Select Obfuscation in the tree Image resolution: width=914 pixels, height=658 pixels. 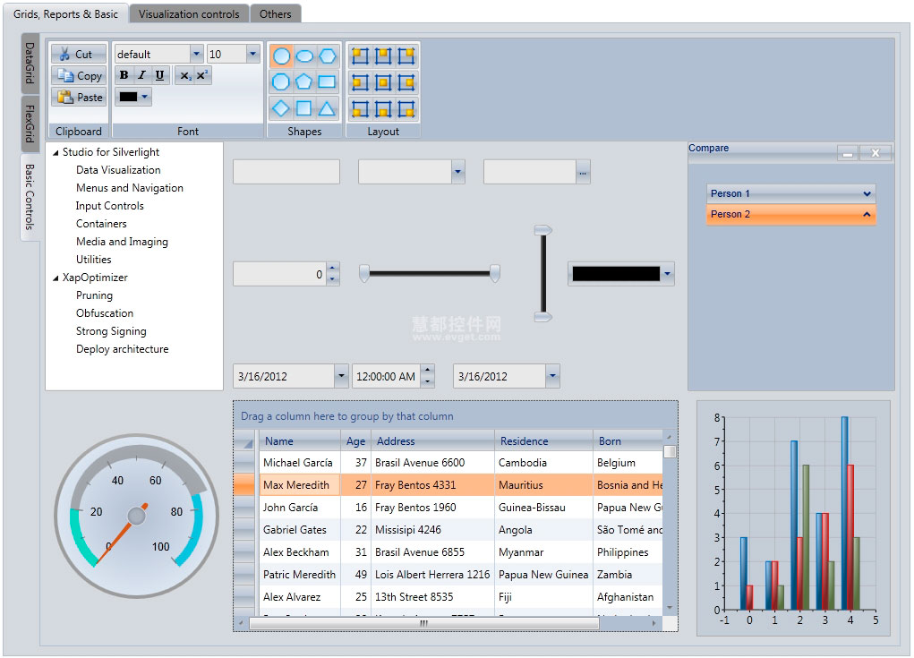(x=105, y=313)
